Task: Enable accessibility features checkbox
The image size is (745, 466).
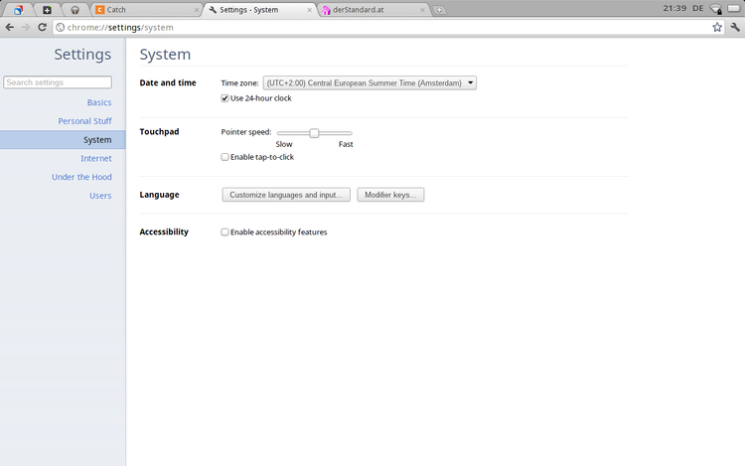Action: [224, 233]
